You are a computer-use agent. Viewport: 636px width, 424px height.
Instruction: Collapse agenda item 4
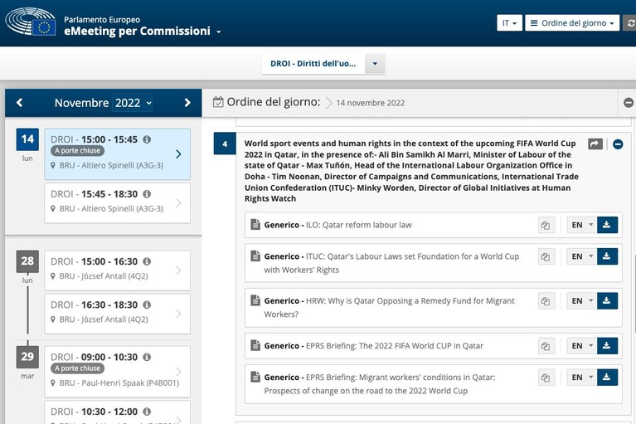tap(618, 144)
